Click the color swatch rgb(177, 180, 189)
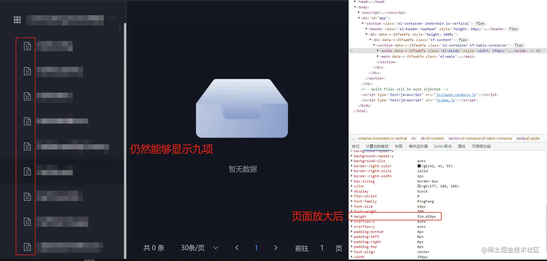Image resolution: width=547 pixels, height=261 pixels. click(x=419, y=186)
